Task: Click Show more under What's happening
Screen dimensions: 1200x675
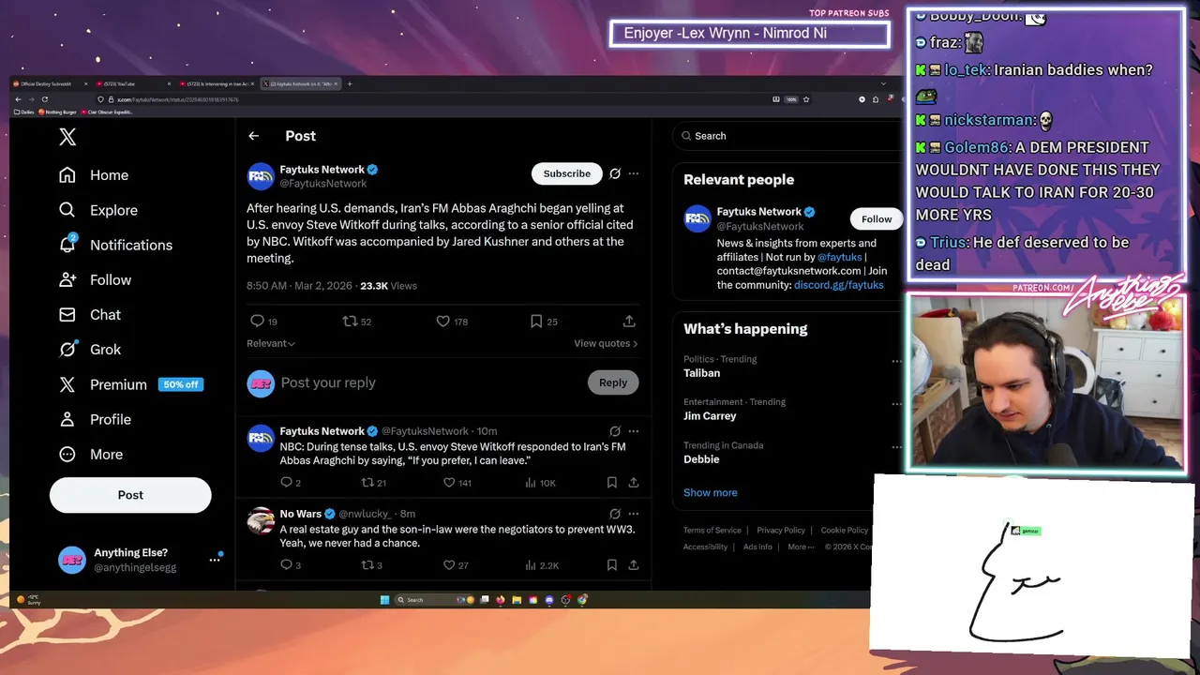Action: pos(710,492)
